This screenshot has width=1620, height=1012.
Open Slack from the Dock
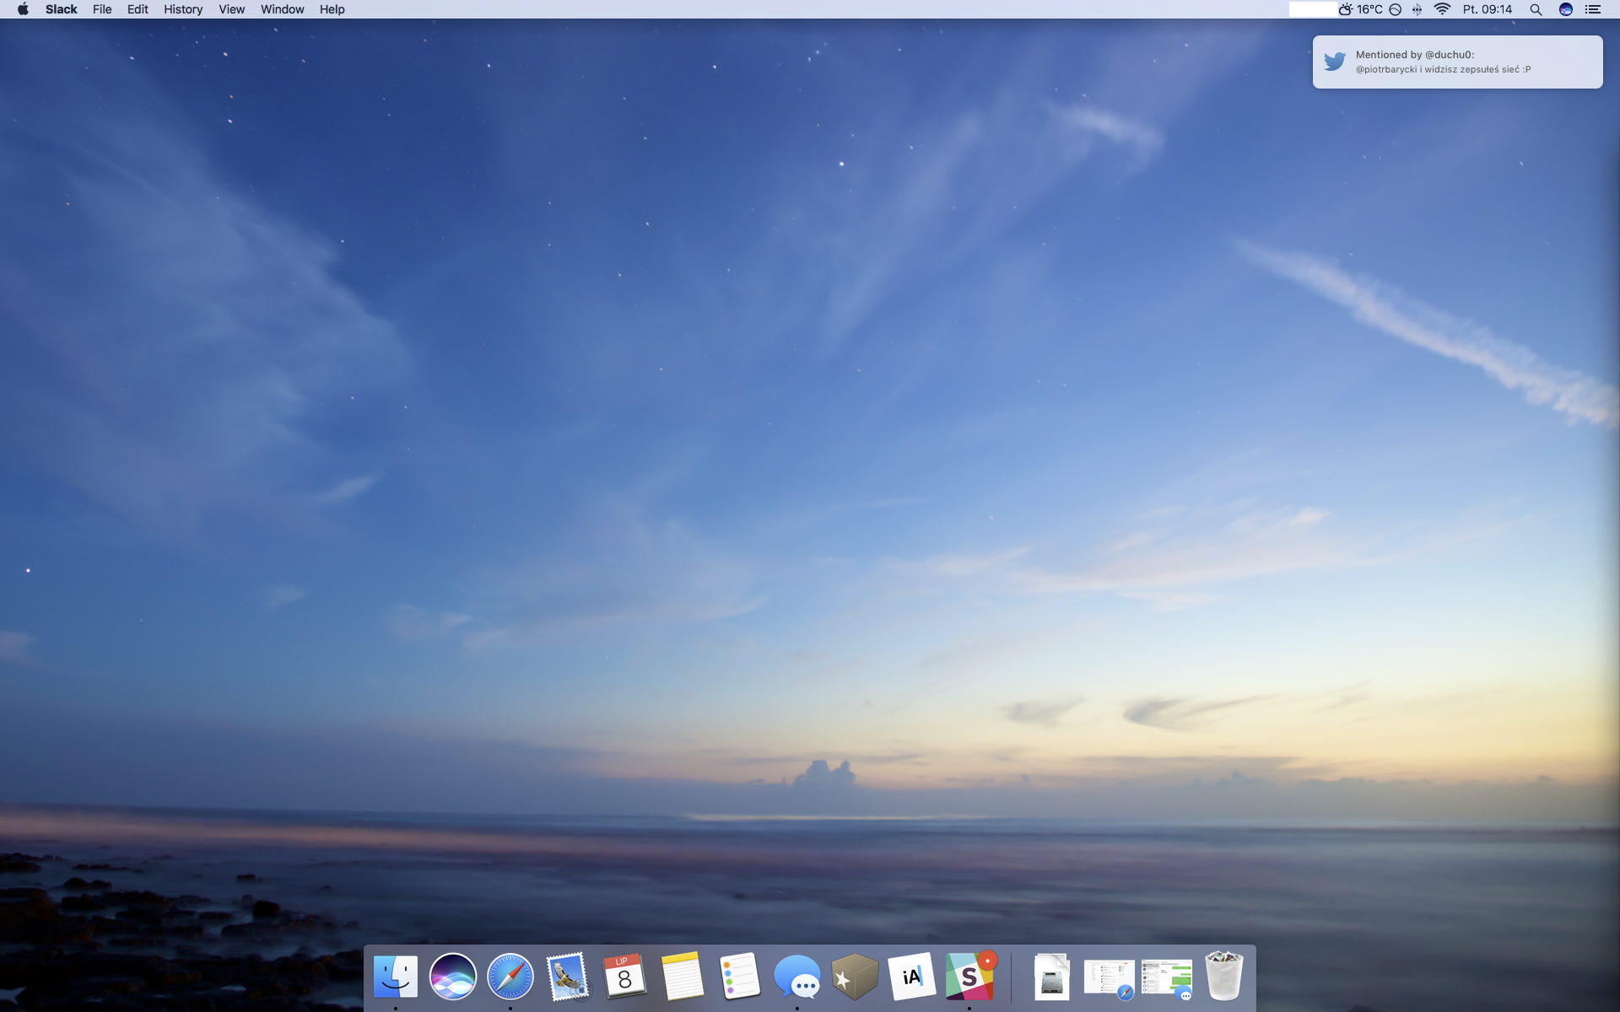(969, 977)
